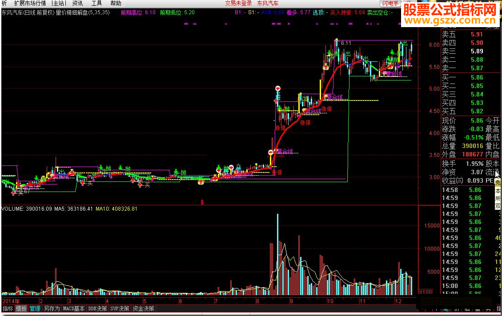
Task: Click the 15000 label on the volume axis
Action: [432, 226]
